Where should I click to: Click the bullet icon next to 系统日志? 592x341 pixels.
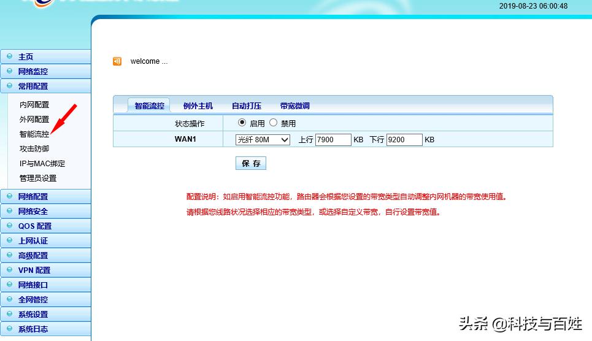[x=9, y=329]
